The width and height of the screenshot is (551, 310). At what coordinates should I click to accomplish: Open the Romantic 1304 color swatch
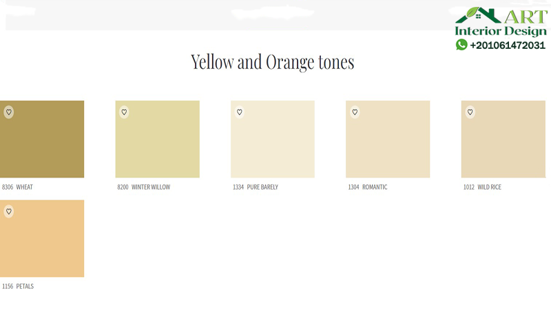(x=388, y=145)
